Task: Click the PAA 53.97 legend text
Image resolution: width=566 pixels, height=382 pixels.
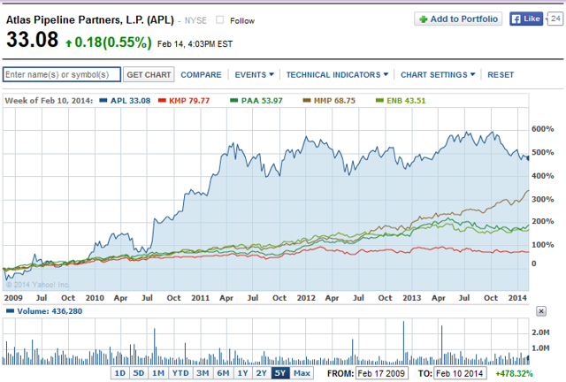Action: tap(262, 101)
